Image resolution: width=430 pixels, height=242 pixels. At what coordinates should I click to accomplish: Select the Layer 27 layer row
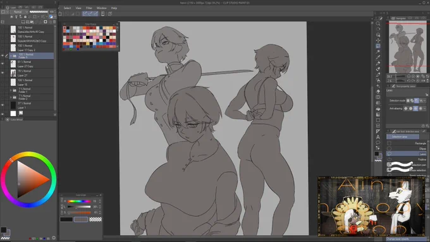pyautogui.click(x=32, y=73)
